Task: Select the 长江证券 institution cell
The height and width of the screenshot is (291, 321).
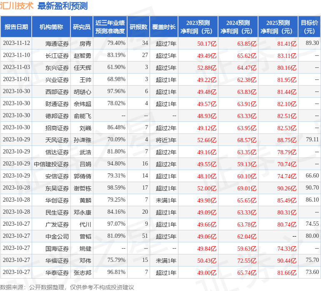Action: point(57,56)
